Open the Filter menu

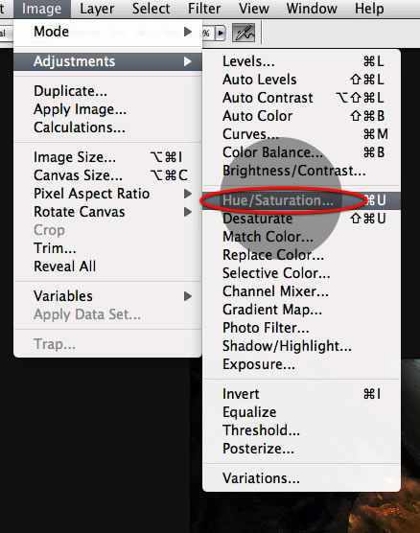(x=204, y=9)
